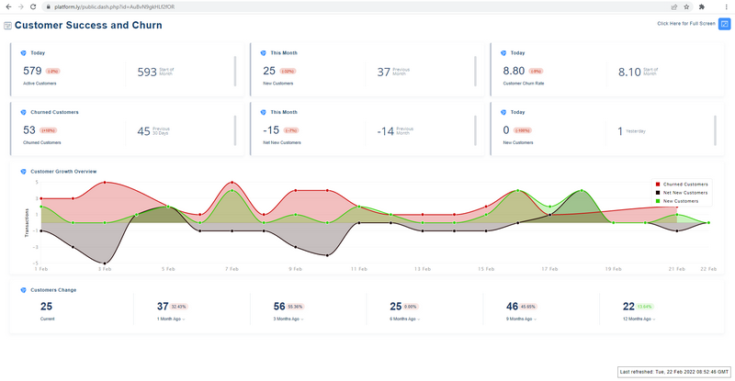735x381 pixels.
Task: Click the dashboard icon beside the page title
Action: (x=7, y=26)
